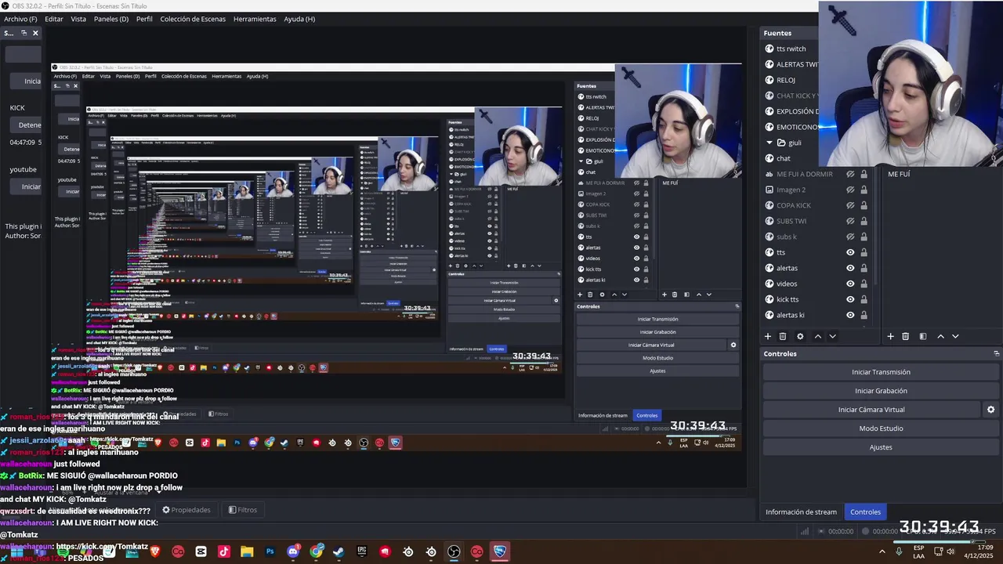Select the tts rwitch source in Fuentes
This screenshot has height=564, width=1003.
click(791, 49)
